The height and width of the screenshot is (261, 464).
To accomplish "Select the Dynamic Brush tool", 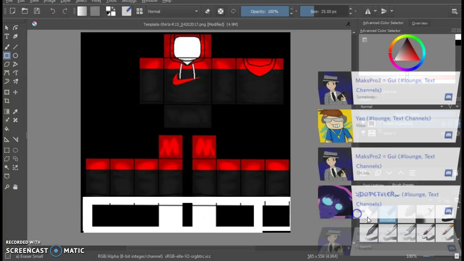I will (x=7, y=81).
